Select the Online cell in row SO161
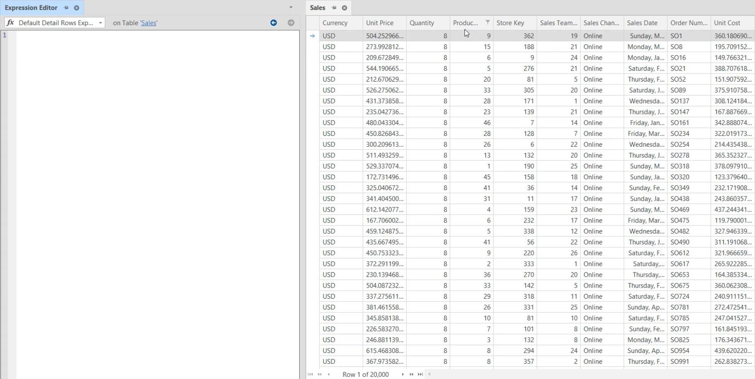 pos(602,123)
